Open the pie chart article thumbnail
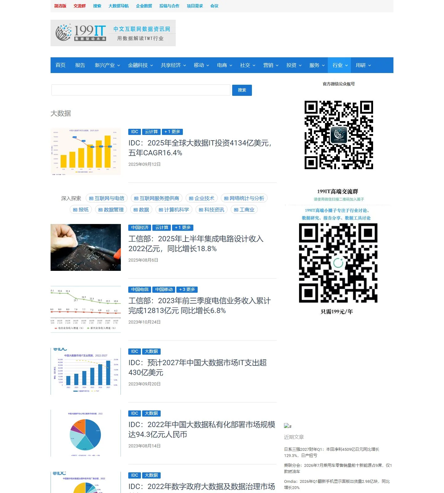444x493 pixels. [x=86, y=433]
